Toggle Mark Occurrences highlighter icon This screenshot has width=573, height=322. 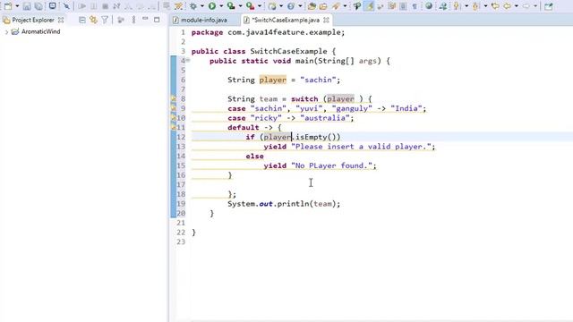click(x=369, y=6)
